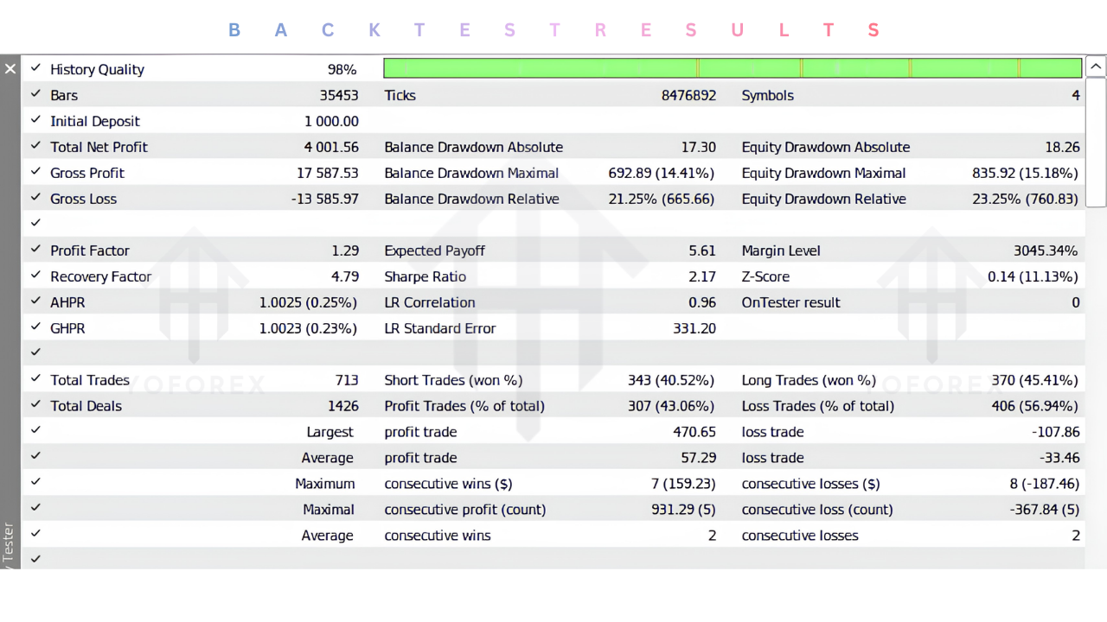This screenshot has width=1107, height=622.
Task: Click checkmark next to Profit Factor
Action: click(35, 249)
